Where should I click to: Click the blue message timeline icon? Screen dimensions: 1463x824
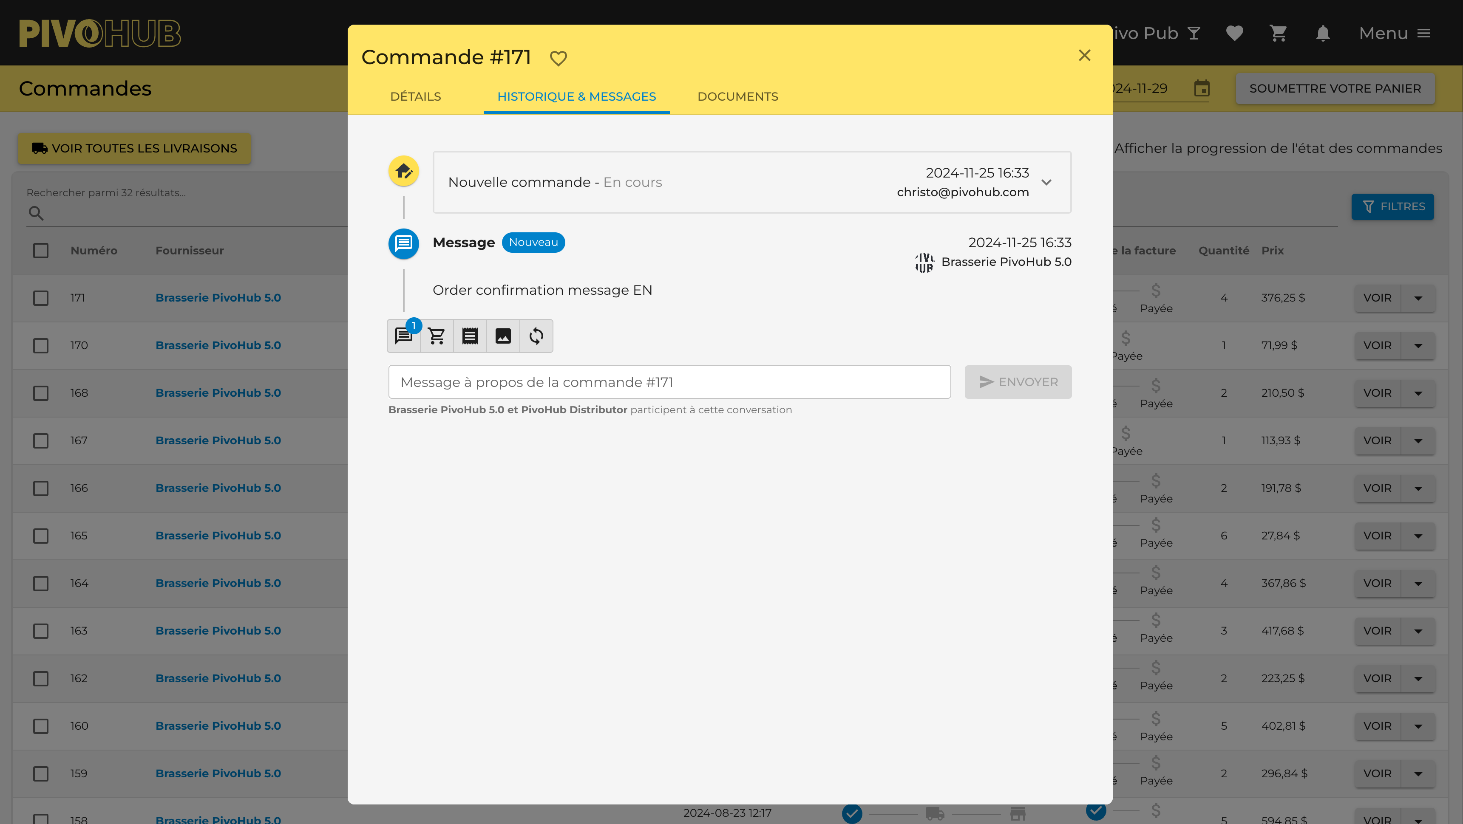[x=403, y=243]
